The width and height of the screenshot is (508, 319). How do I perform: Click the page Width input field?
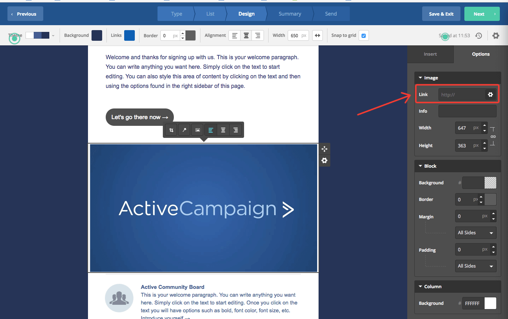(298, 35)
